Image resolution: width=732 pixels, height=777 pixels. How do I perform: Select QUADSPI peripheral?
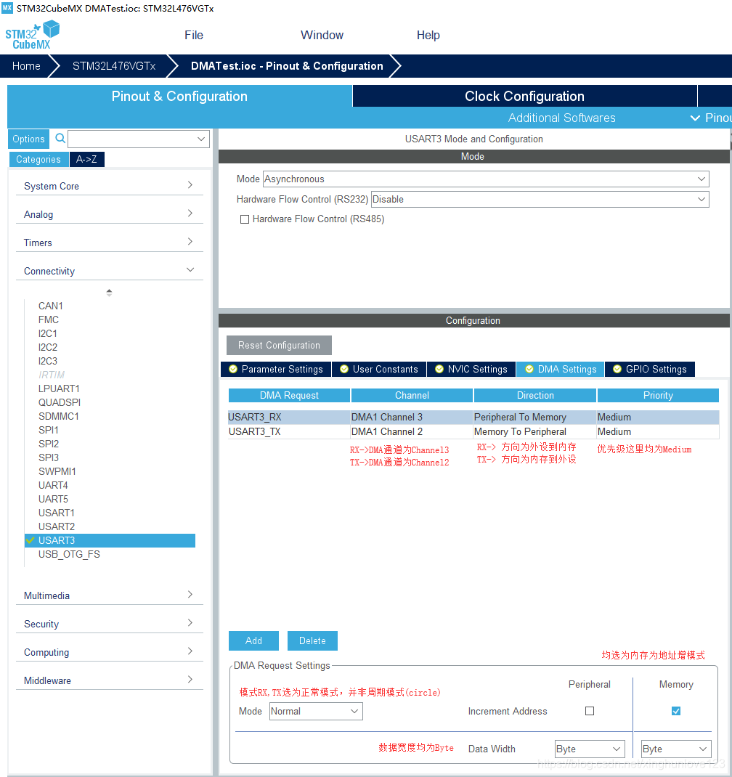click(60, 402)
